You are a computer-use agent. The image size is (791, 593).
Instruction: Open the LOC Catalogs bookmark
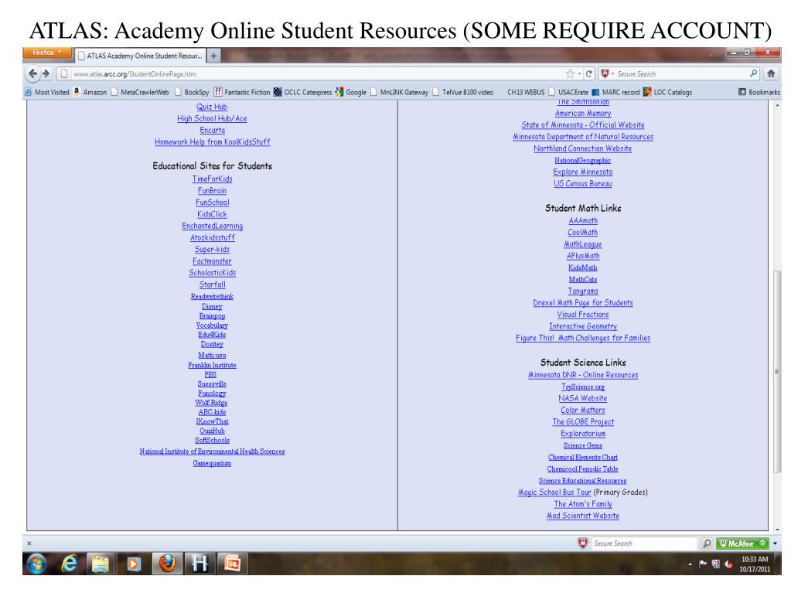pyautogui.click(x=667, y=92)
